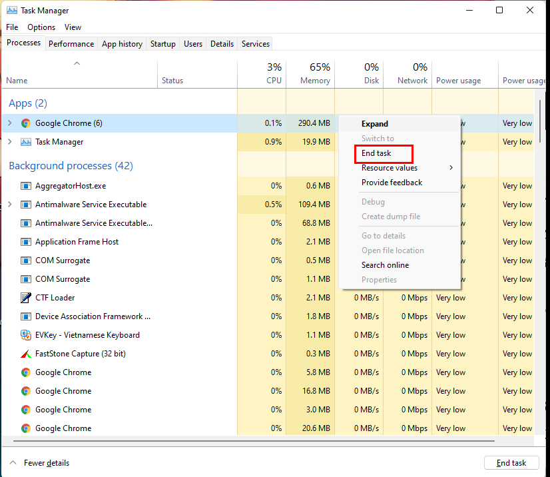Select the FastStone Capture (32 bit) row
Screen dimensions: 550x477
pos(268,354)
